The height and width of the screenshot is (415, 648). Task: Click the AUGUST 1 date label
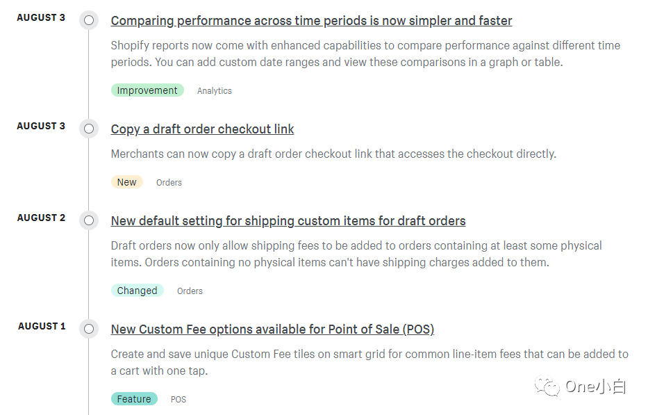(42, 326)
